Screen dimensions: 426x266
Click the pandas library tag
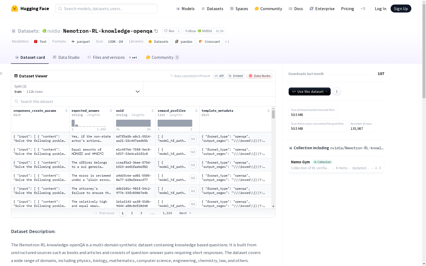tap(184, 41)
